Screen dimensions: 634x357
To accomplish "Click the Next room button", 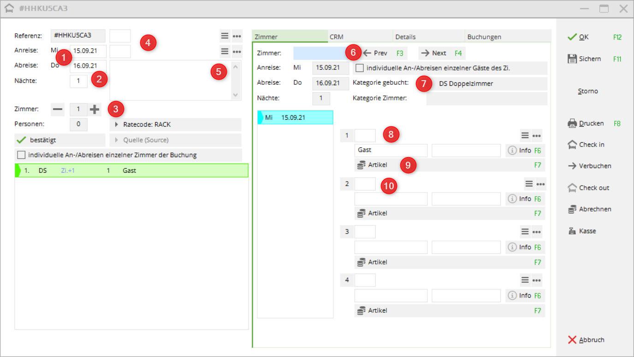I will click(441, 53).
